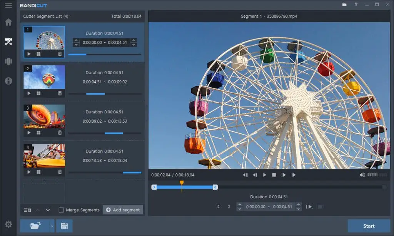Stop video playback
The image size is (394, 236).
point(274,174)
